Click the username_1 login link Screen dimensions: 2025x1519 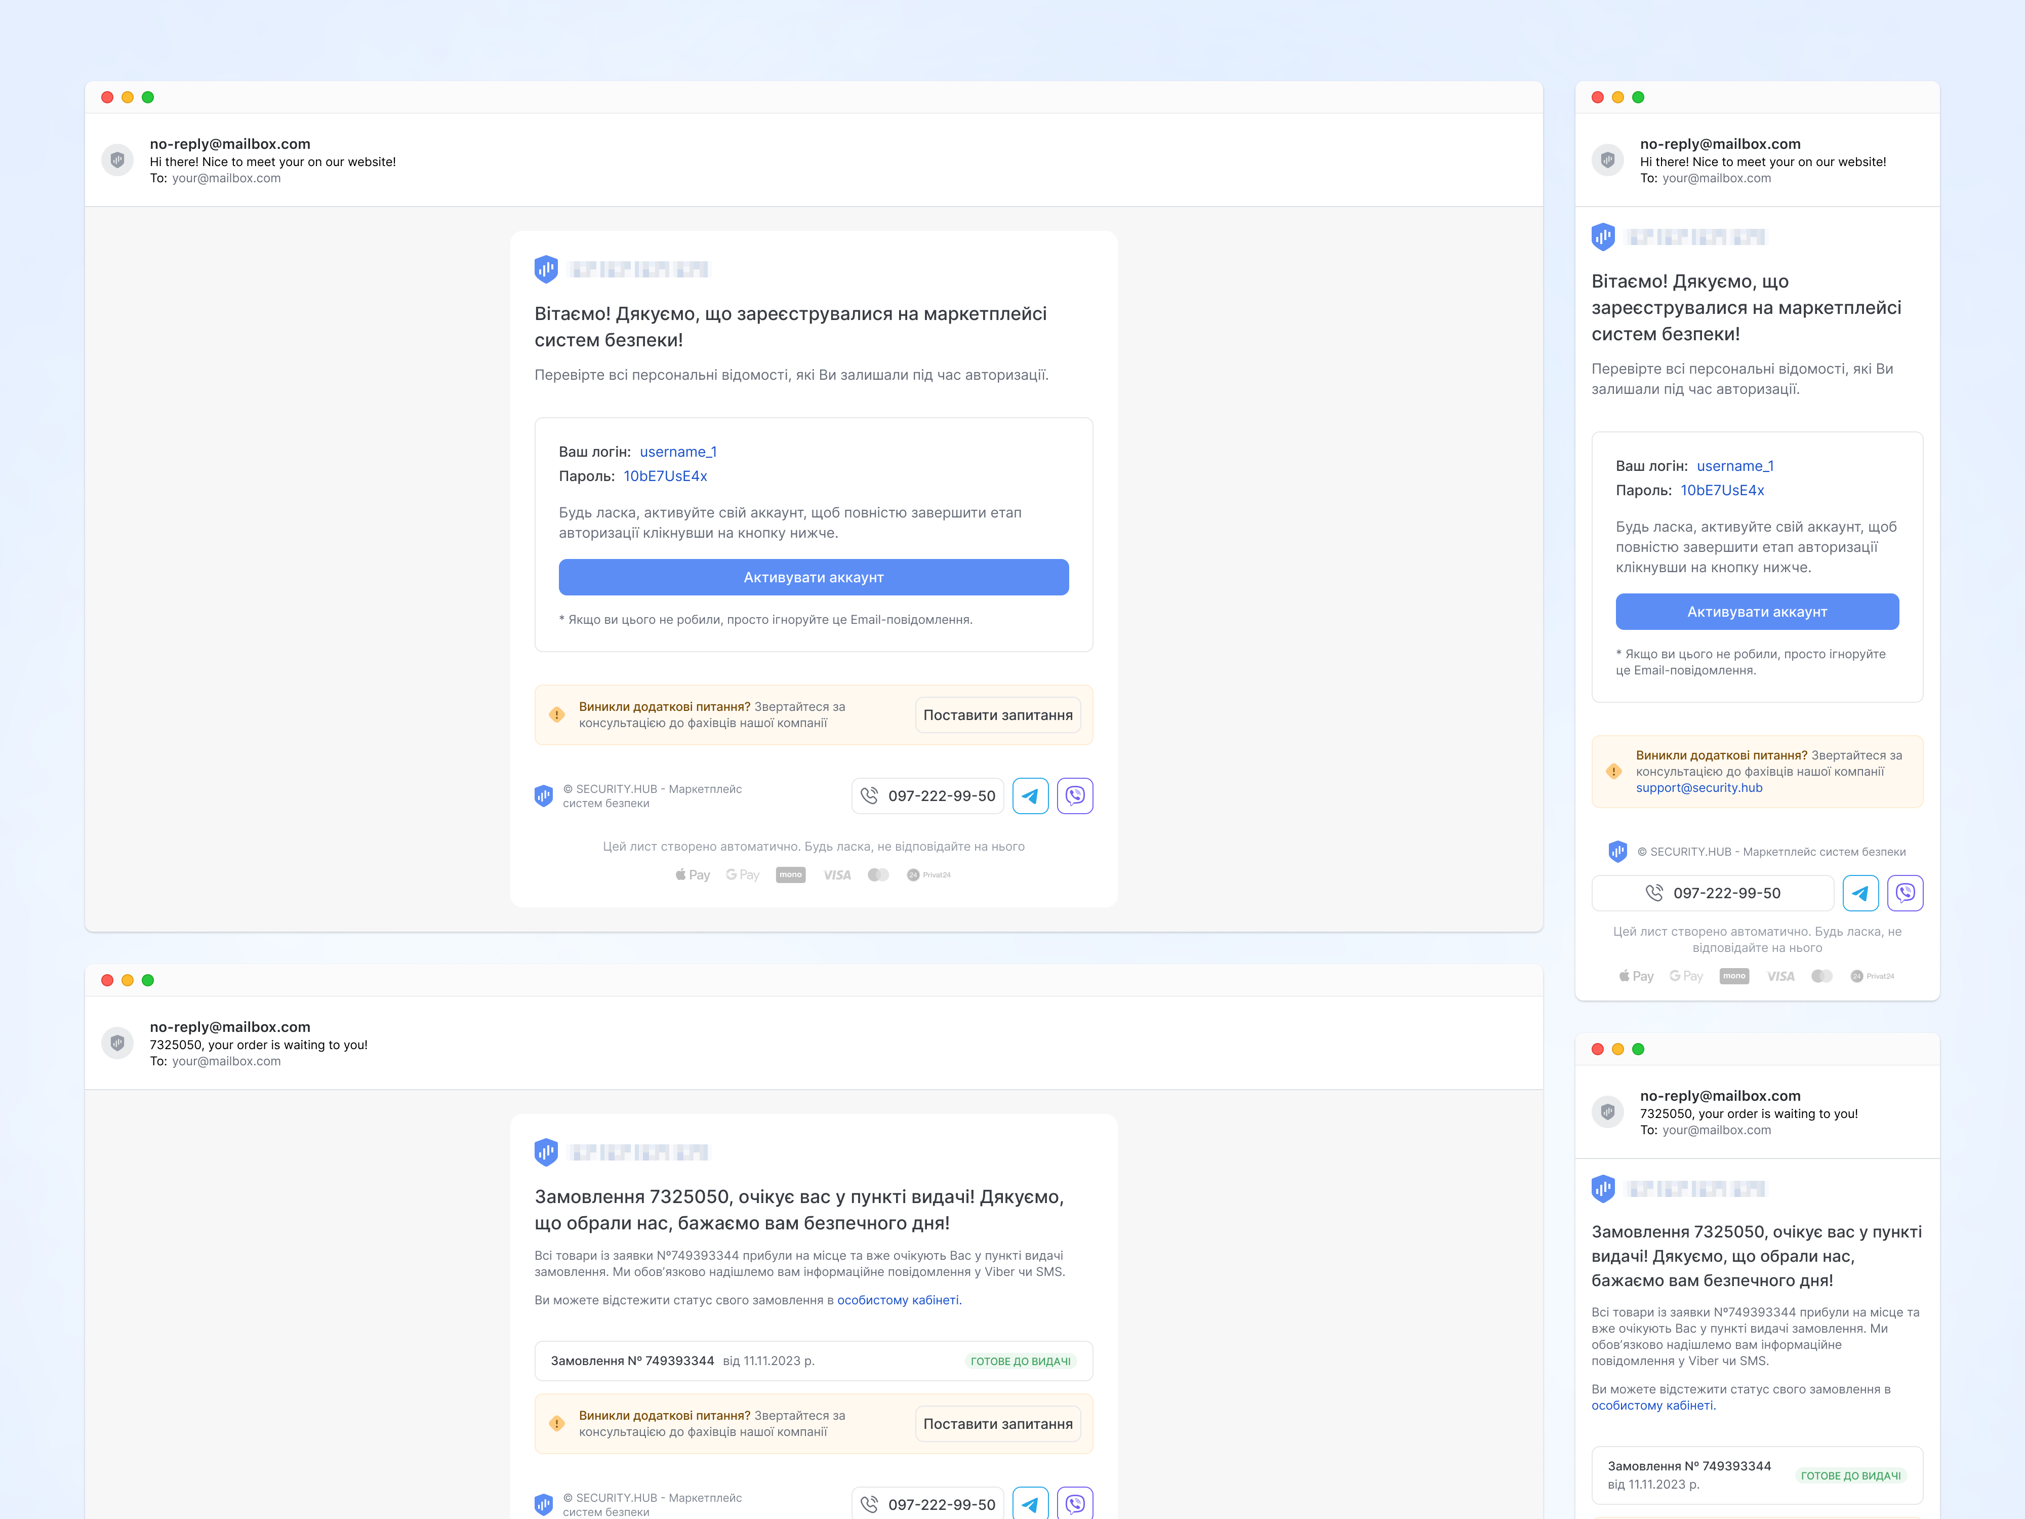pos(678,452)
